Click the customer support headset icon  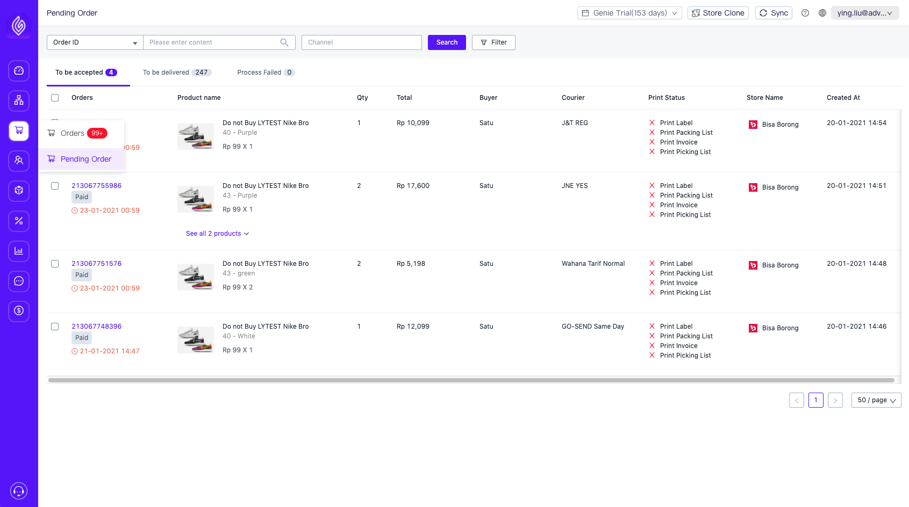click(x=19, y=491)
